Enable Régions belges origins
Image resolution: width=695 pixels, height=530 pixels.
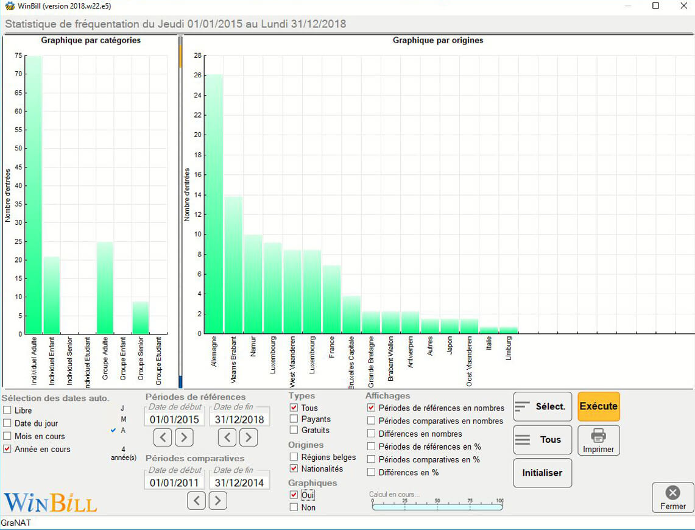click(x=294, y=457)
